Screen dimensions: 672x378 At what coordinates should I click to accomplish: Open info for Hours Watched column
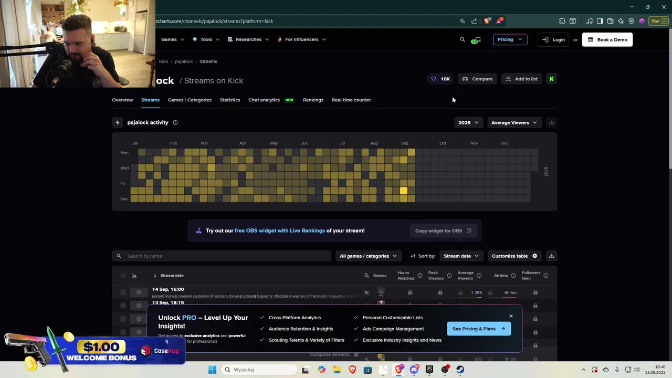420,276
